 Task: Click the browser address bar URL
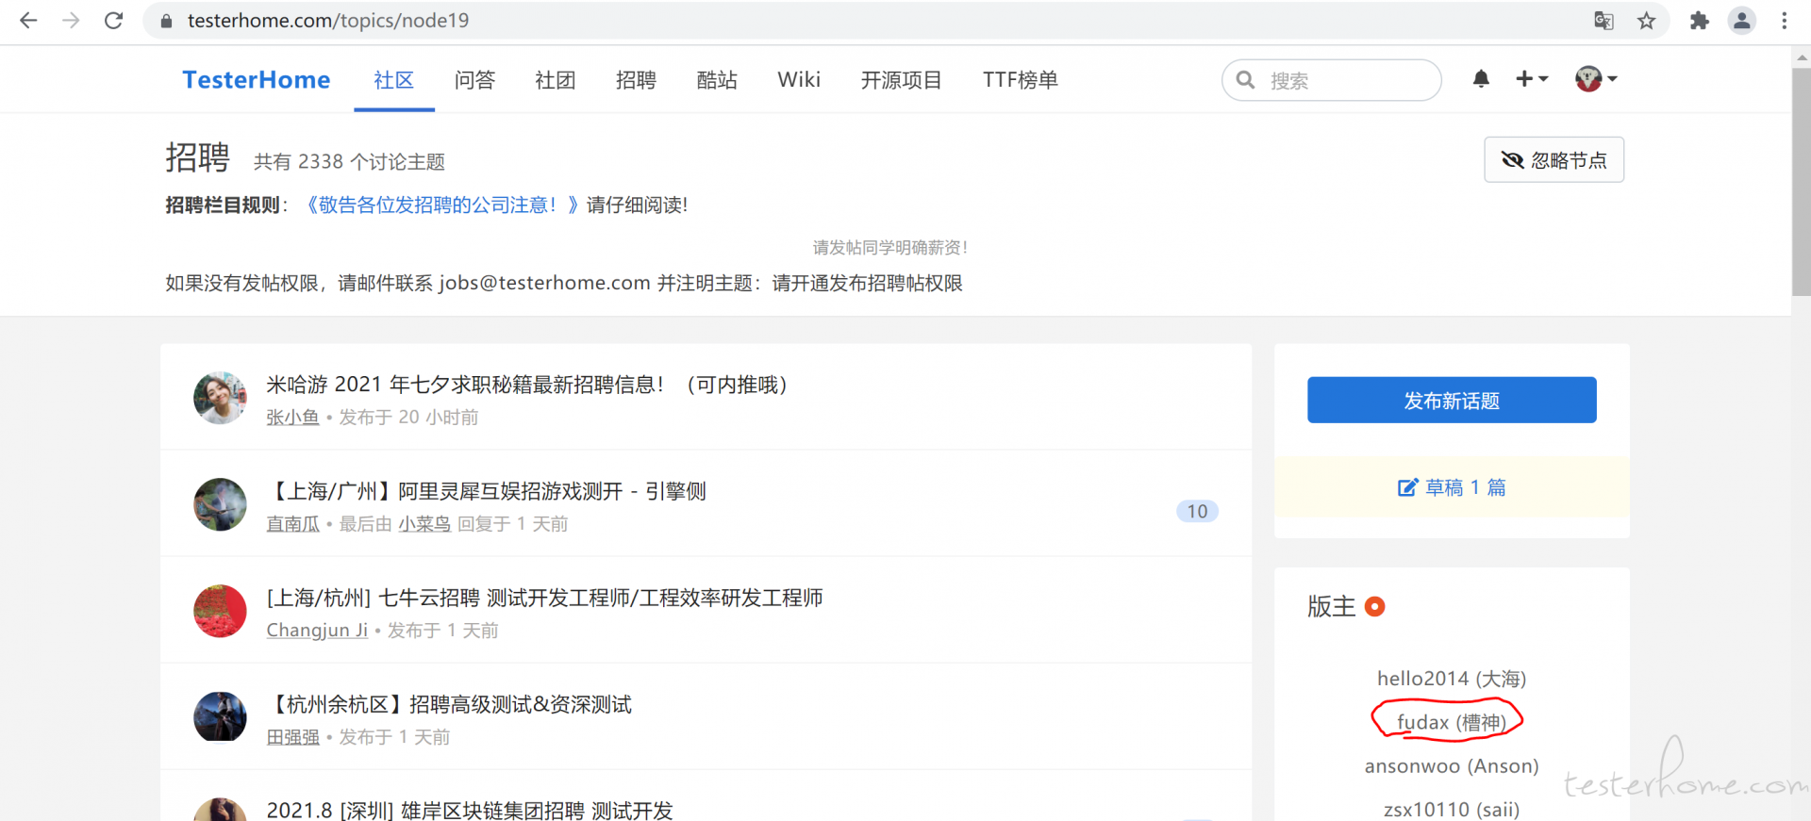tap(328, 21)
